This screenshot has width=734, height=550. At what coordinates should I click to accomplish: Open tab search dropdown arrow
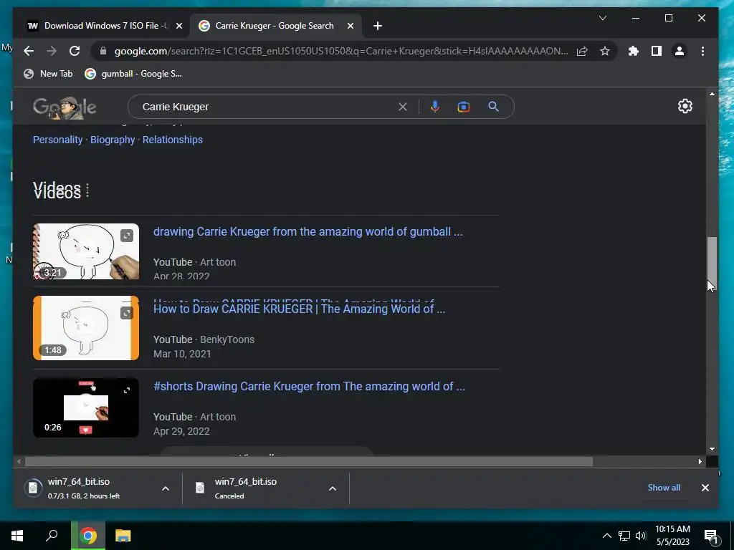pyautogui.click(x=603, y=18)
